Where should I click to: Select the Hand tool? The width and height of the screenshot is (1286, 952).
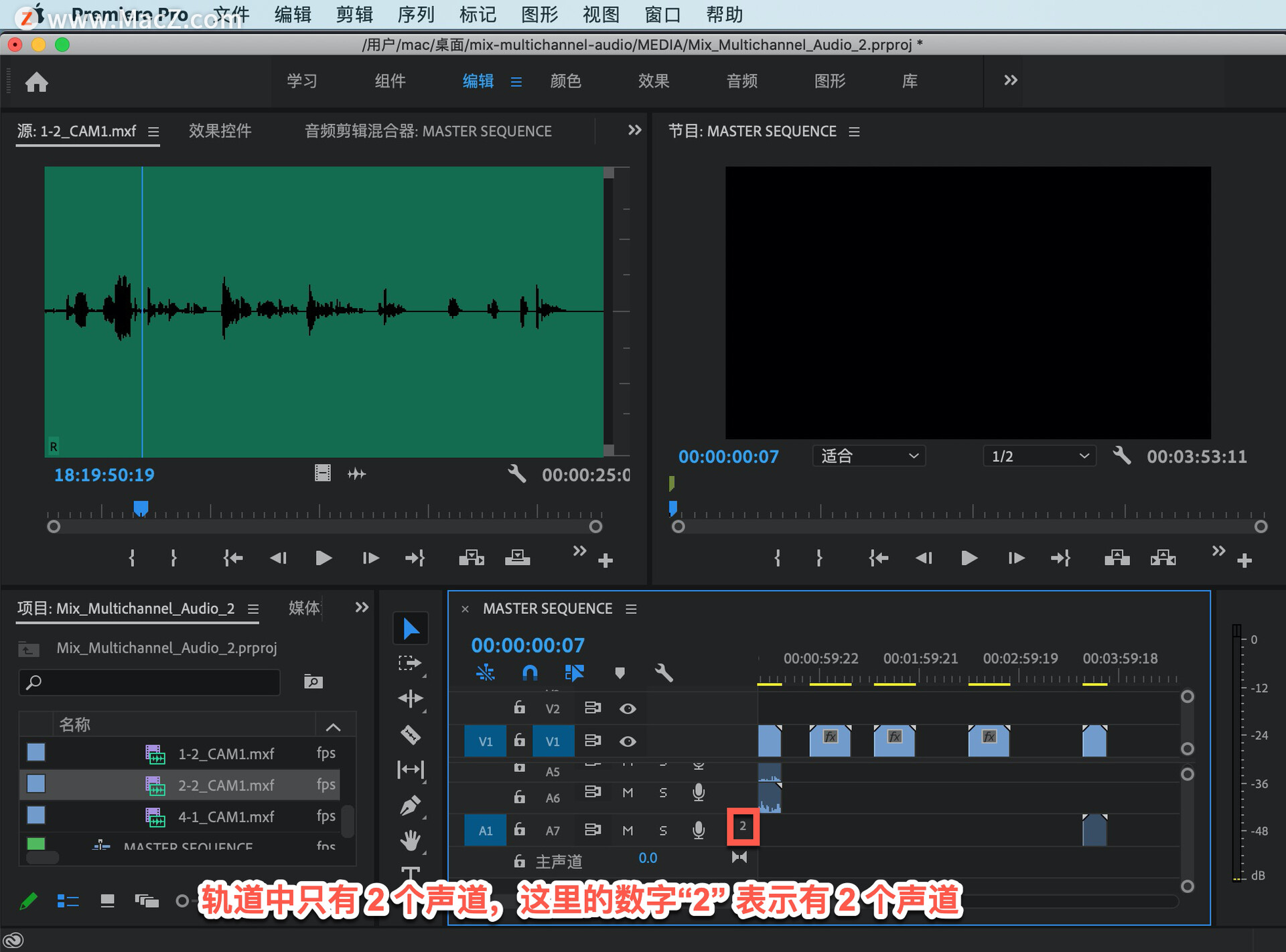[410, 840]
